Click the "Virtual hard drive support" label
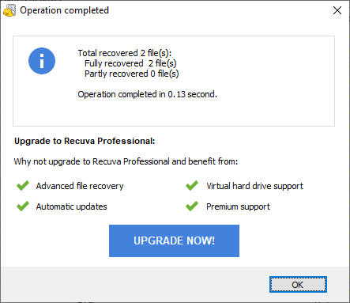Viewport: 350px width, 303px height. point(254,186)
